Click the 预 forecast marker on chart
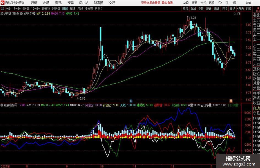This screenshot has height=168, width=260. click(x=231, y=101)
